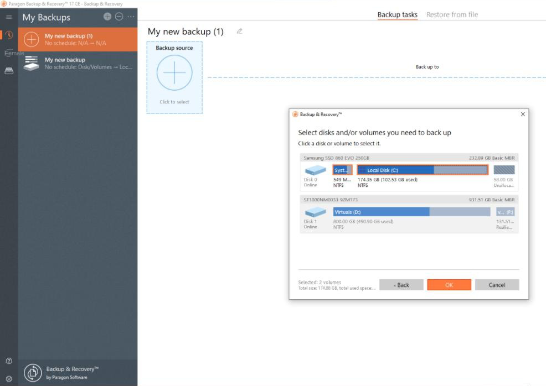The image size is (546, 386).
Task: Open the hamburger menu in the sidebar
Action: point(8,17)
